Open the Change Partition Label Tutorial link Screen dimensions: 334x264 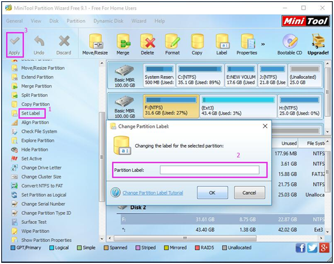pos(153,193)
